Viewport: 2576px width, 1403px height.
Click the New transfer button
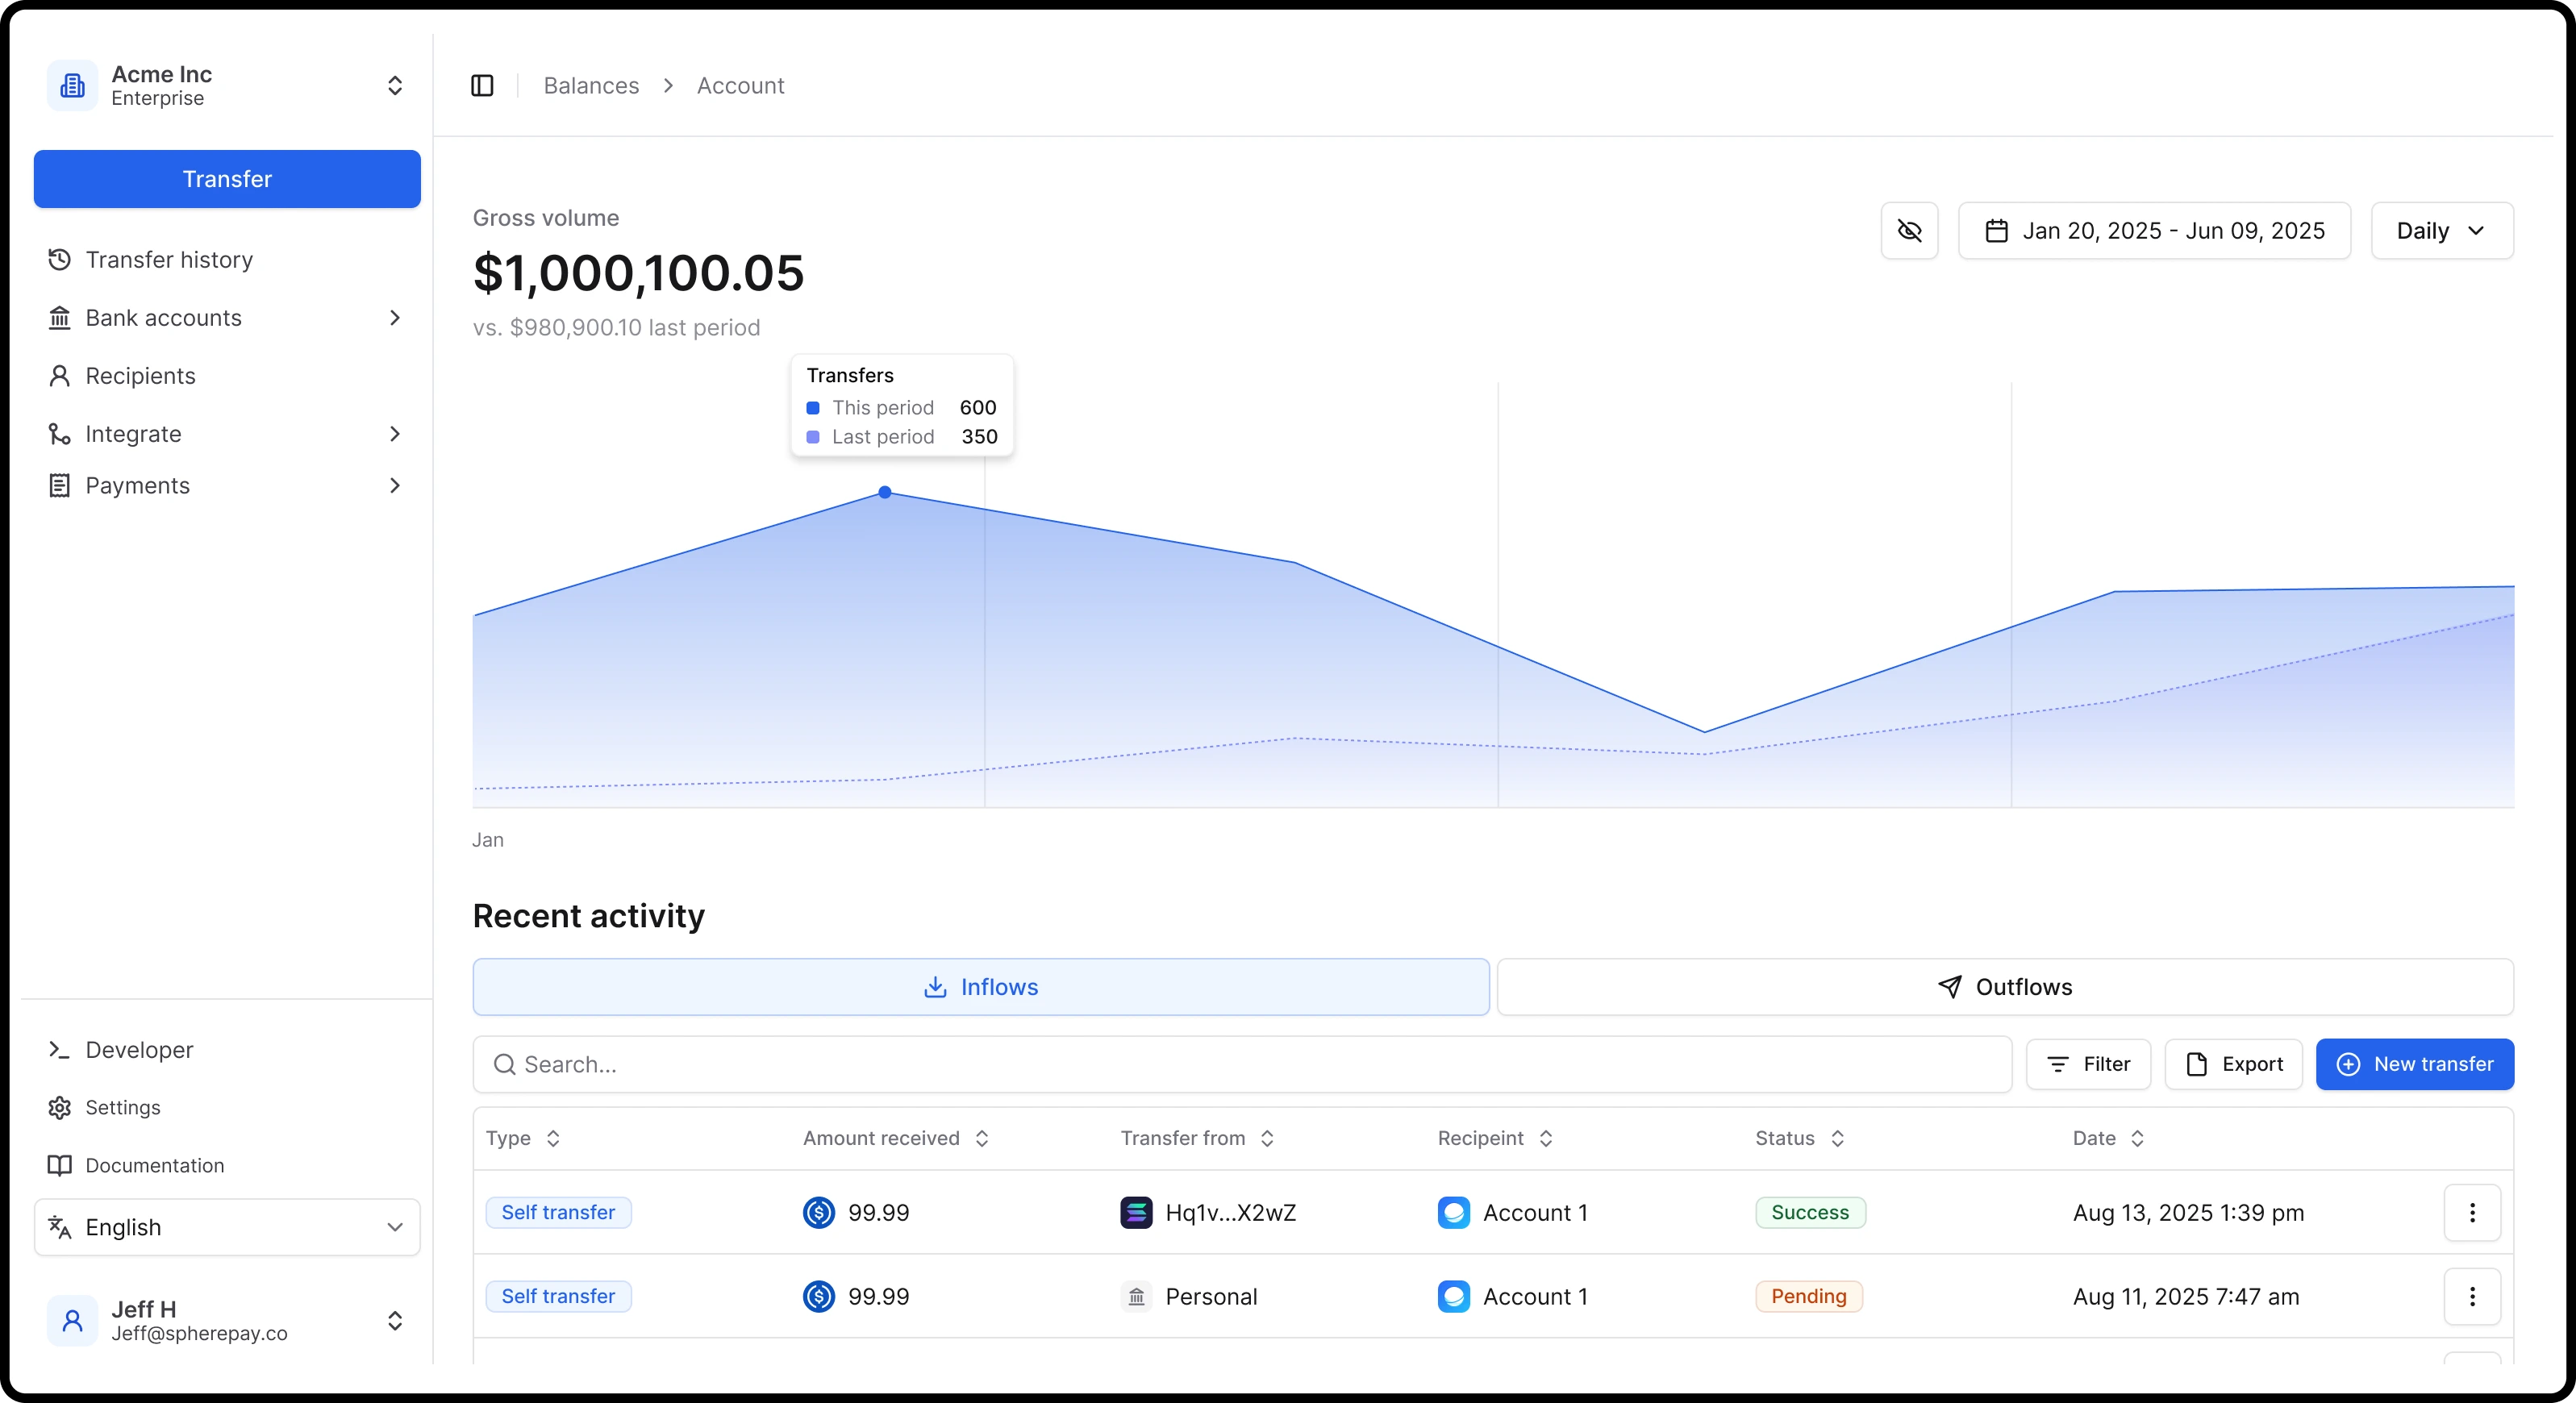point(2414,1064)
